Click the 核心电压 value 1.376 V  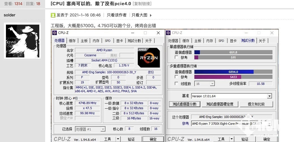[x=124, y=65]
